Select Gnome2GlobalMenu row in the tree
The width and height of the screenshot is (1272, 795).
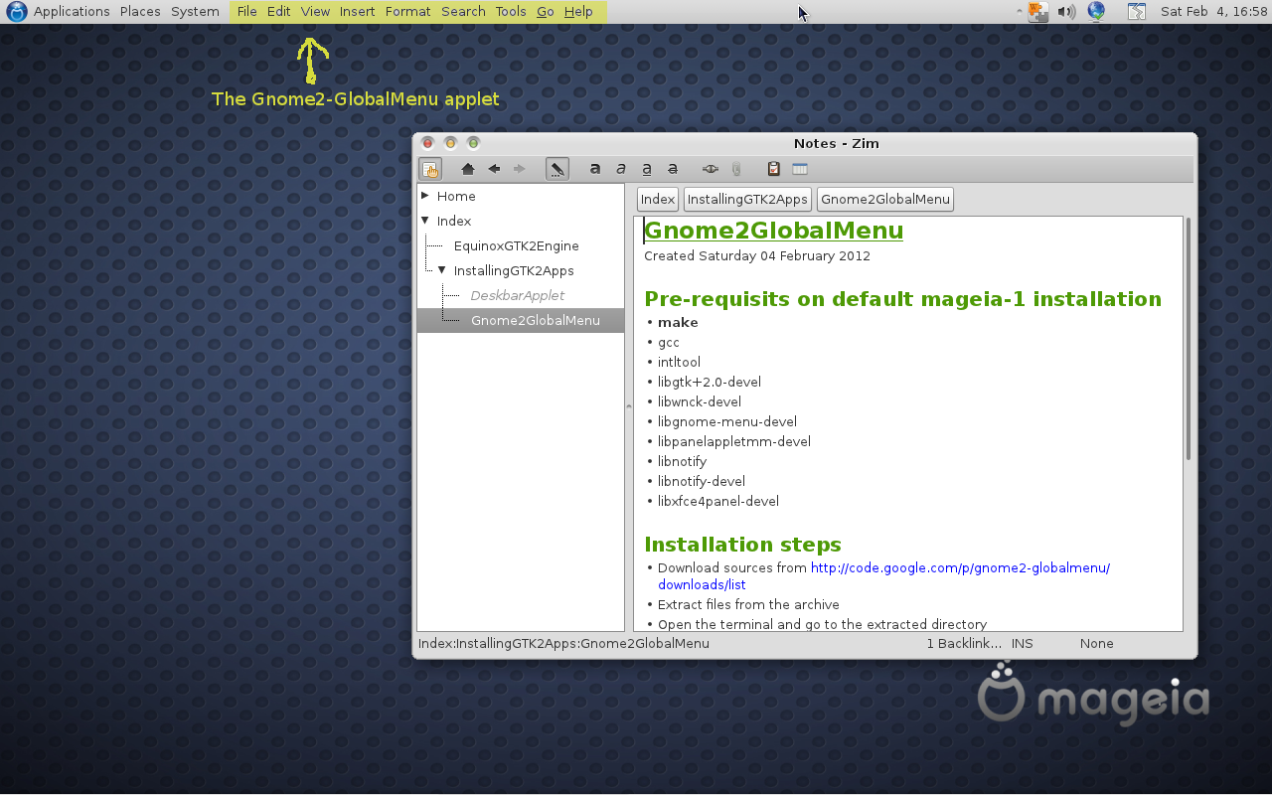[521, 320]
